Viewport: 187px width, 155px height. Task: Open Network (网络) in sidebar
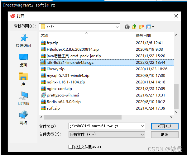click(x=23, y=118)
